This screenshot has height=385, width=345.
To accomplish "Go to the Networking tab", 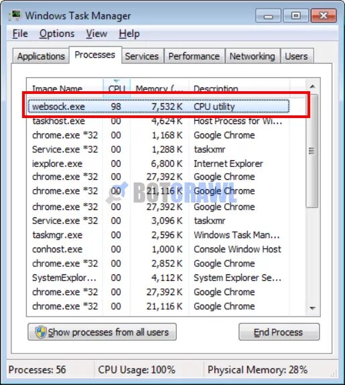I will pyautogui.click(x=252, y=56).
